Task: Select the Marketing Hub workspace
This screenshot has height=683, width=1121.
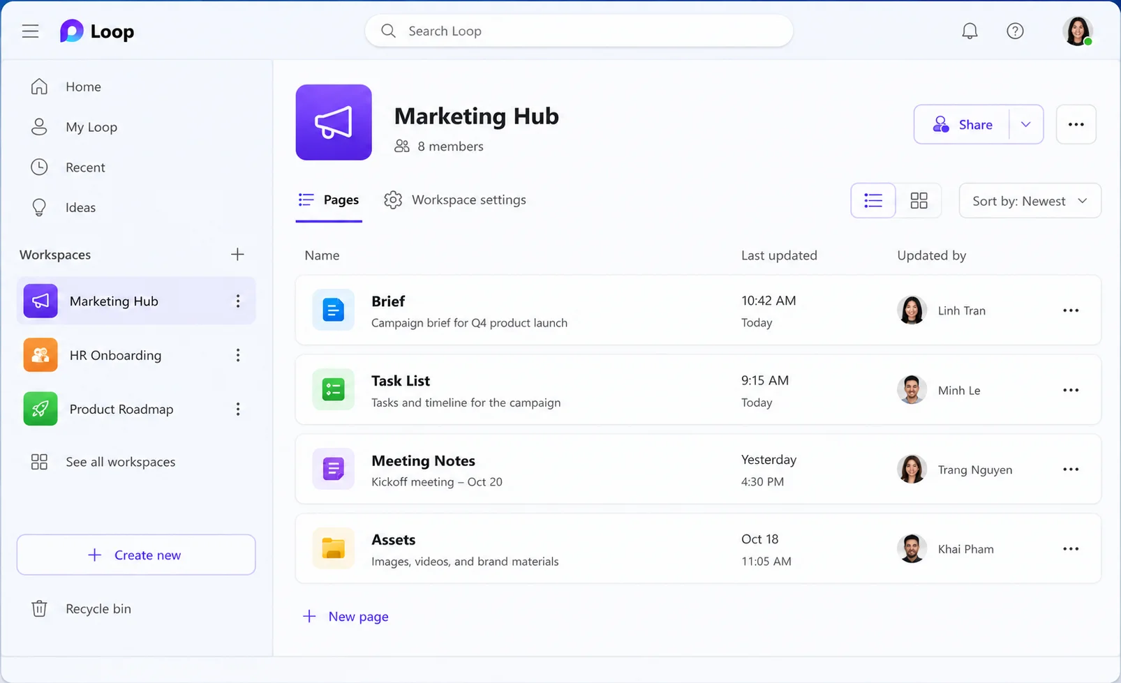Action: 136,301
